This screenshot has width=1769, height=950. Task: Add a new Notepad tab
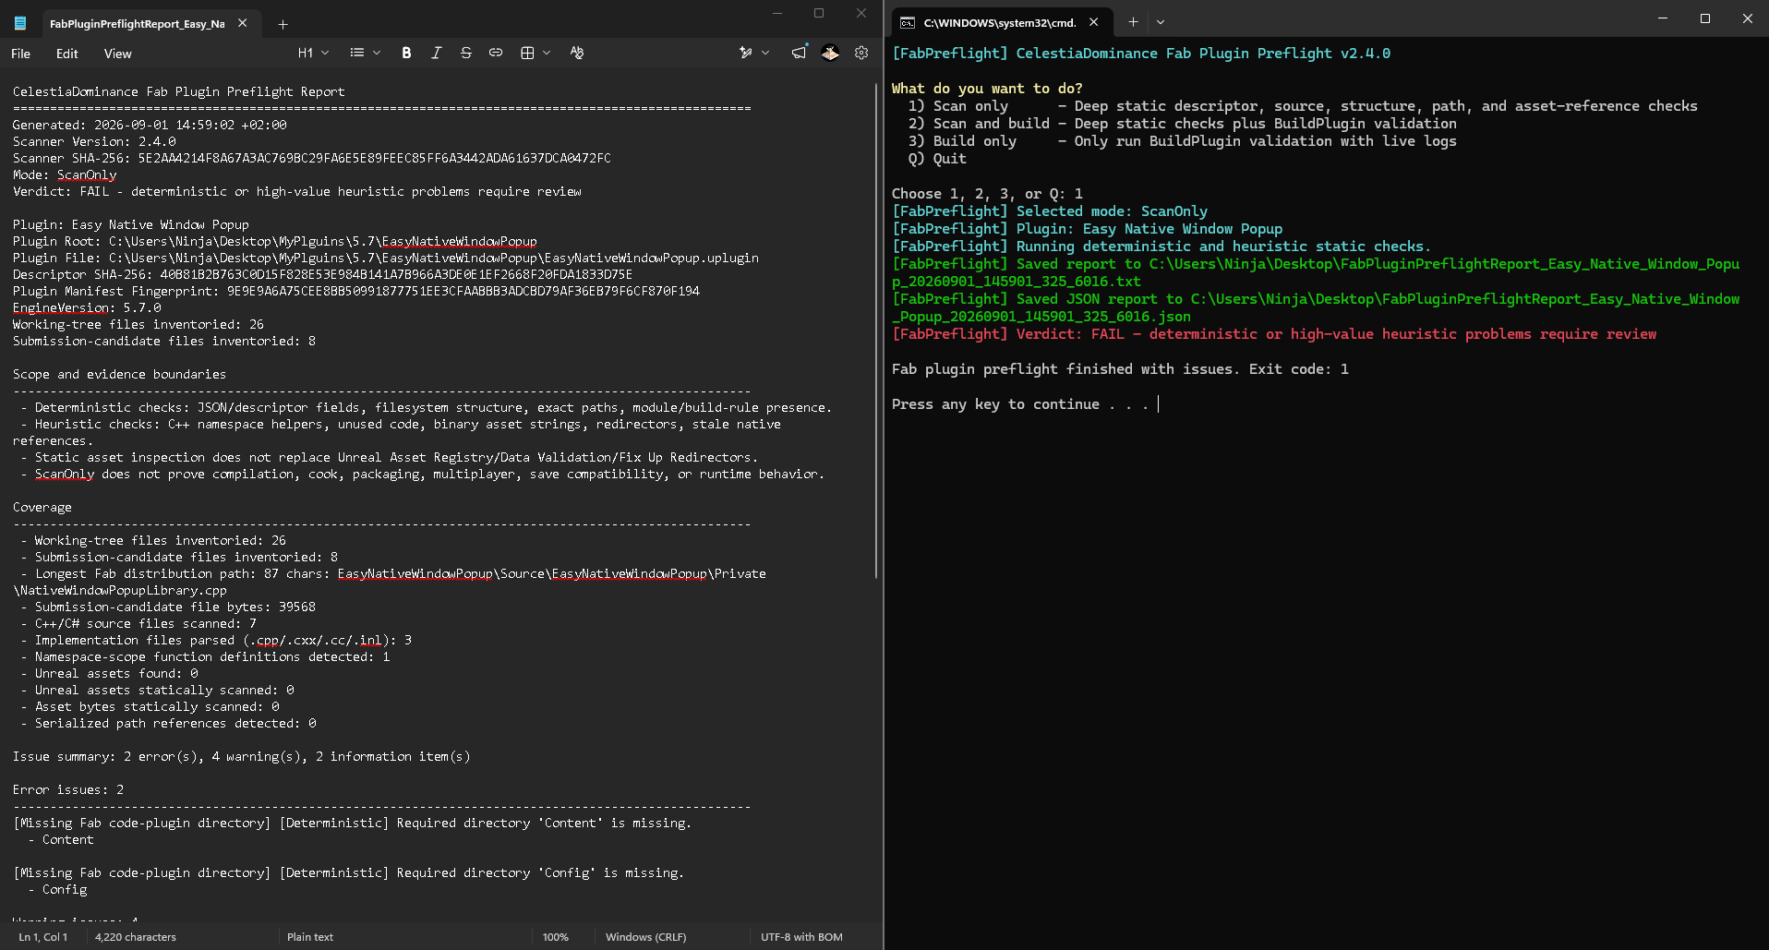coord(283,24)
